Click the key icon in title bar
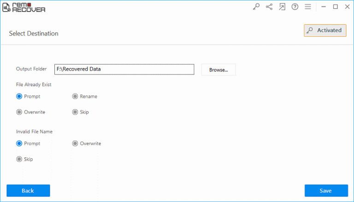Screen dimensions: 354x202 click(257, 7)
